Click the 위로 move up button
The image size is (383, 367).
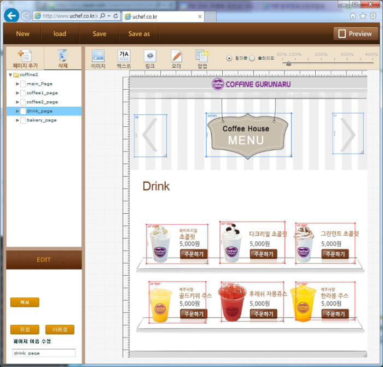coord(25,330)
